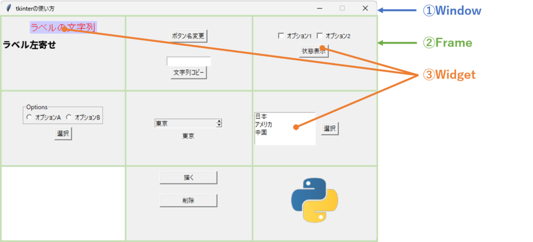The image size is (533, 242).
Task: Click 選択 button beside the country listbox
Action: (329, 129)
